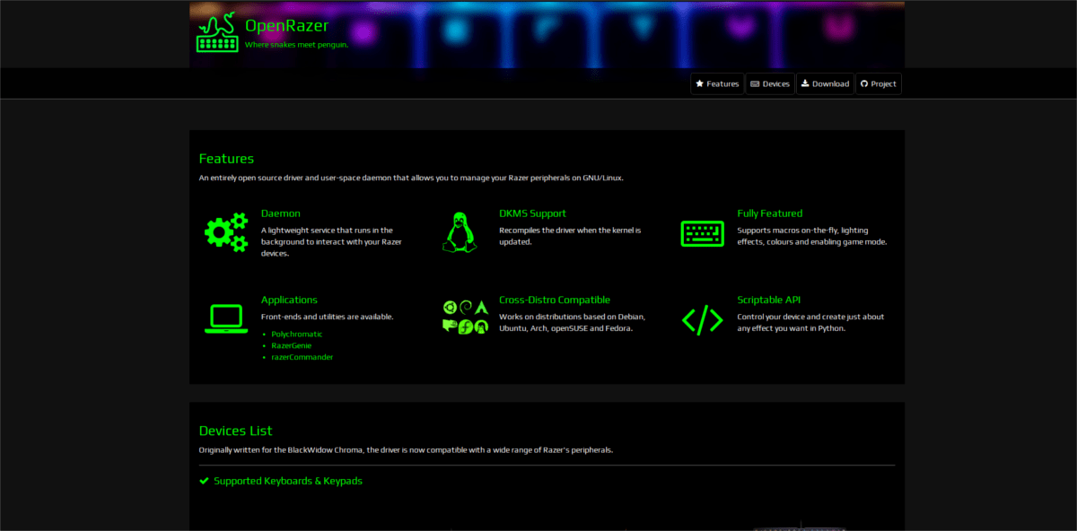Image resolution: width=1077 pixels, height=531 pixels.
Task: Click the Features section heading
Action: [x=226, y=159]
